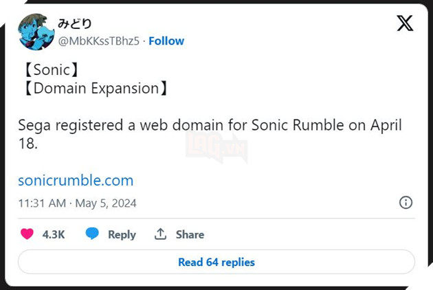Screen dimensions: 433x290
Task: Click the share upload arrow icon
Action: tap(161, 234)
